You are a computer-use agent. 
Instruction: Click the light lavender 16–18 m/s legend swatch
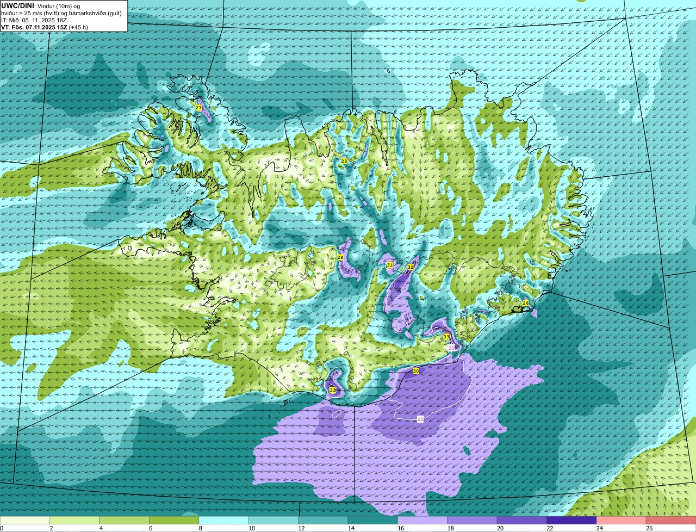click(422, 521)
